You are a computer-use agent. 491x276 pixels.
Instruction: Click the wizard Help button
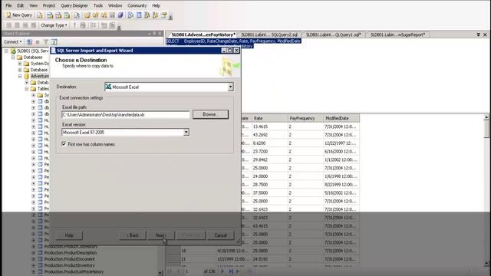point(69,235)
